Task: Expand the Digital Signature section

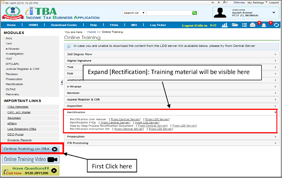Action: click(x=172, y=61)
